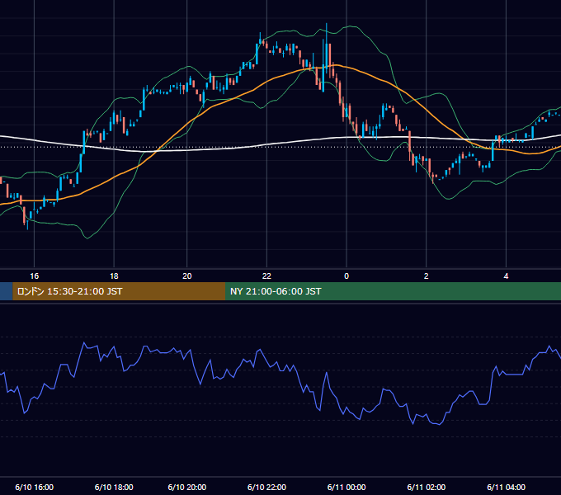561x495 pixels.
Task: Click the 6/10 22:00 date label
Action: pyautogui.click(x=267, y=487)
